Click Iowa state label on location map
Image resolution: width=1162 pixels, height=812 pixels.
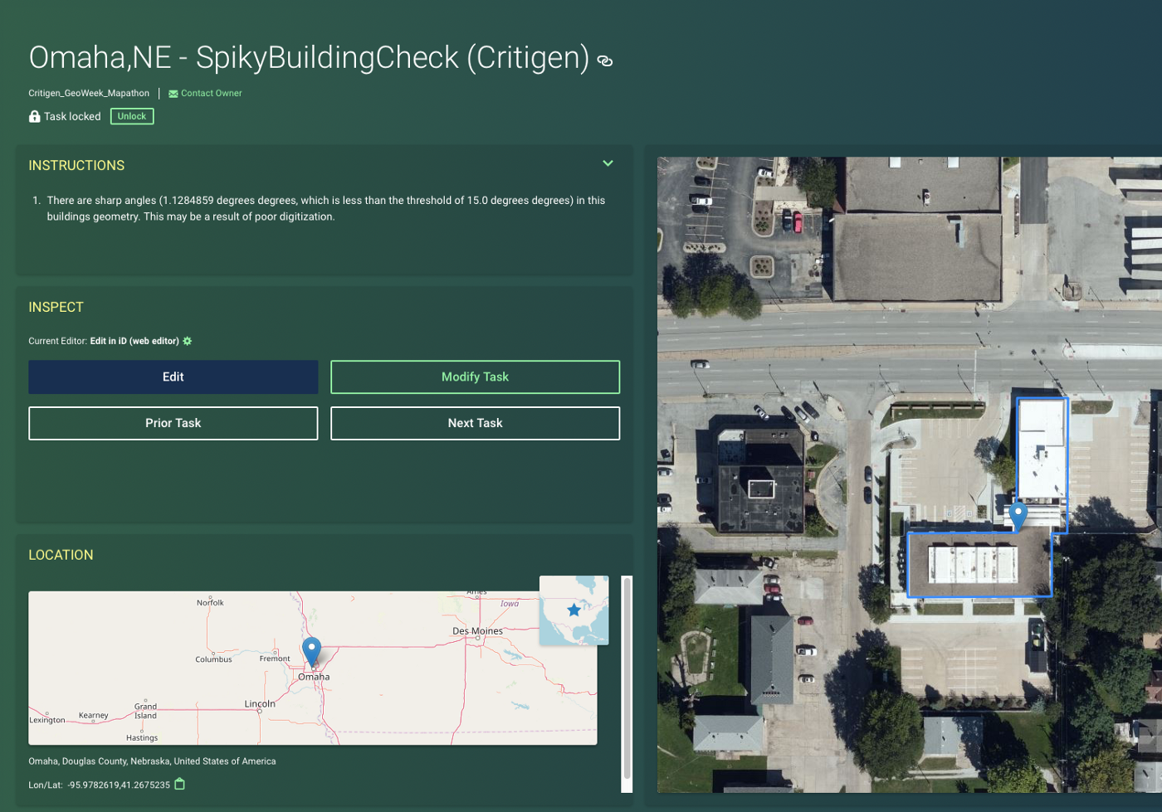[x=510, y=604]
